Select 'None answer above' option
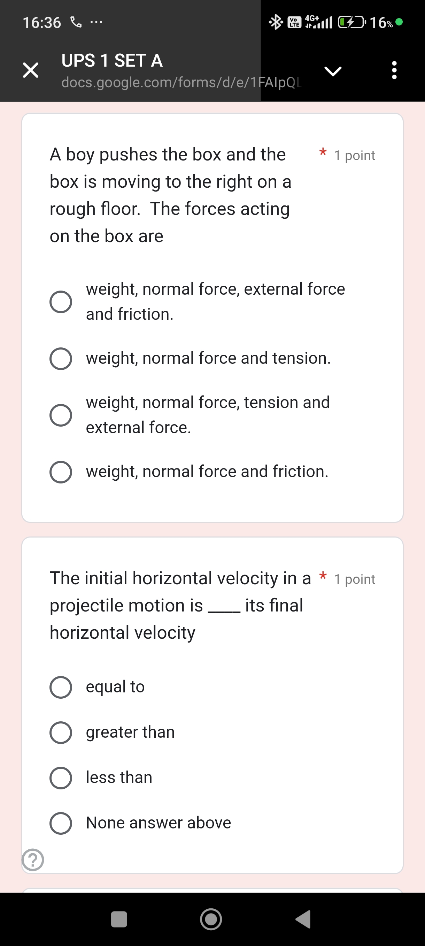Screen dimensions: 425x946 (x=61, y=823)
